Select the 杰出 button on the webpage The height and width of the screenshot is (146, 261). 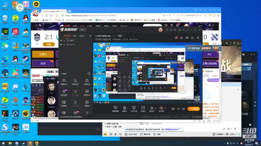click(x=43, y=63)
